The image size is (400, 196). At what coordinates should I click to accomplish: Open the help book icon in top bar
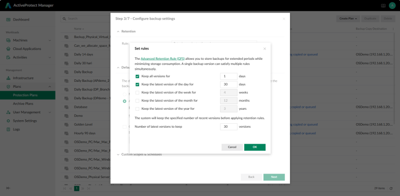pos(383,5)
